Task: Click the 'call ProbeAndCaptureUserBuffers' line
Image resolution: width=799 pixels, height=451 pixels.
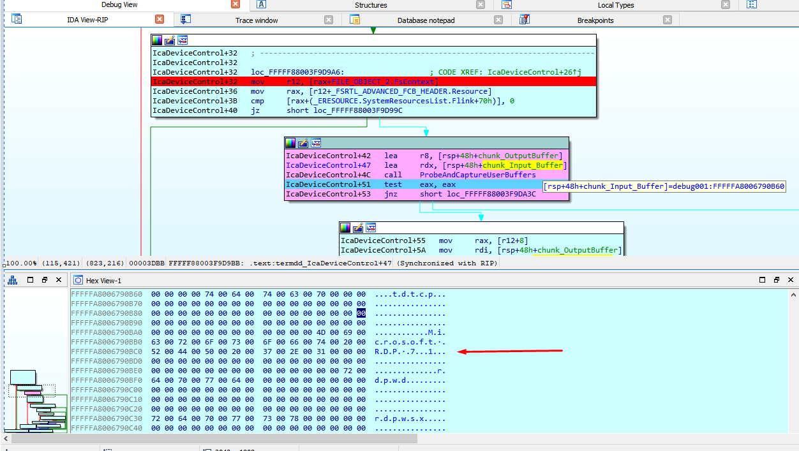Action: (x=426, y=175)
